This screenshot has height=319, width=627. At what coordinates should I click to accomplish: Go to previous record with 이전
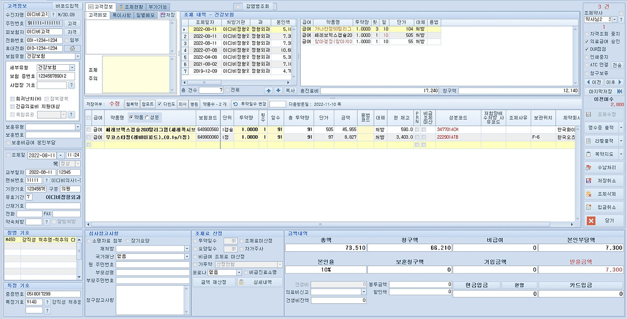click(x=595, y=82)
